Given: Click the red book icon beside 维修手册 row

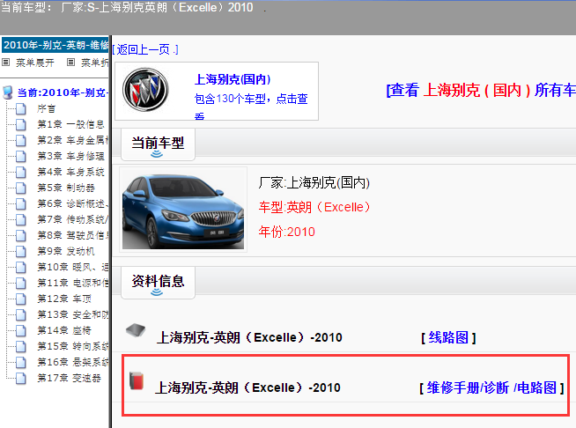Looking at the screenshot, I should [x=137, y=380].
